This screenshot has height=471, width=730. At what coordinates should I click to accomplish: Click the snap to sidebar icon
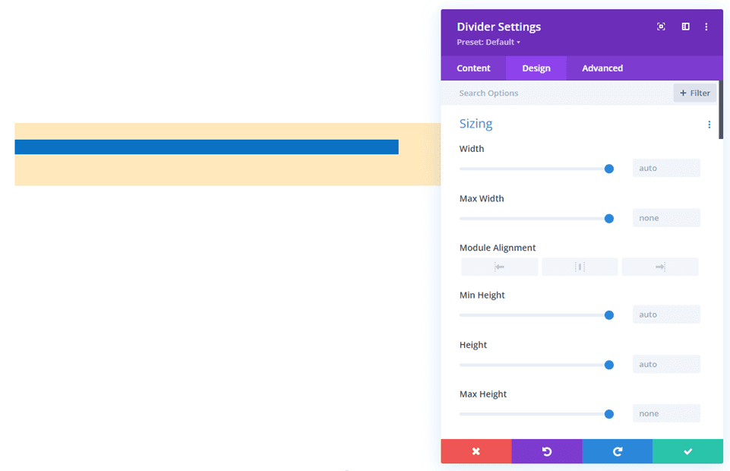point(685,27)
